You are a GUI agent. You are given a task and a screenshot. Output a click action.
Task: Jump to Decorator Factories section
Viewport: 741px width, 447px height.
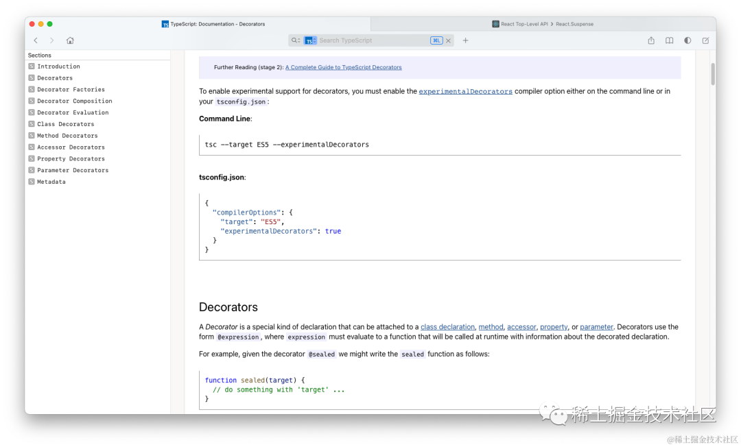coord(71,90)
